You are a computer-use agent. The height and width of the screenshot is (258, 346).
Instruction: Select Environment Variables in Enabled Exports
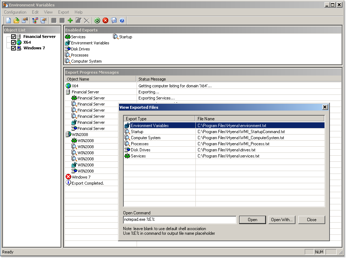[90, 43]
